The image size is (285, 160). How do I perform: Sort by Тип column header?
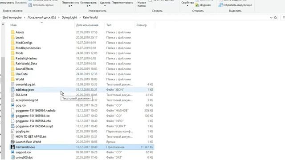(109, 25)
